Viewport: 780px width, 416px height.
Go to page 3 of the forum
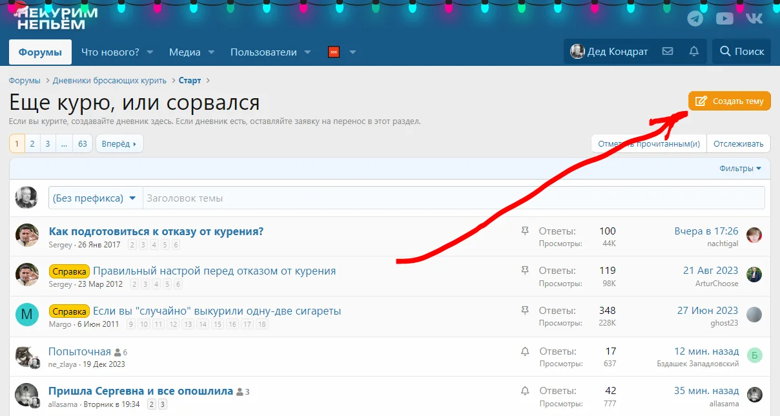tap(48, 143)
